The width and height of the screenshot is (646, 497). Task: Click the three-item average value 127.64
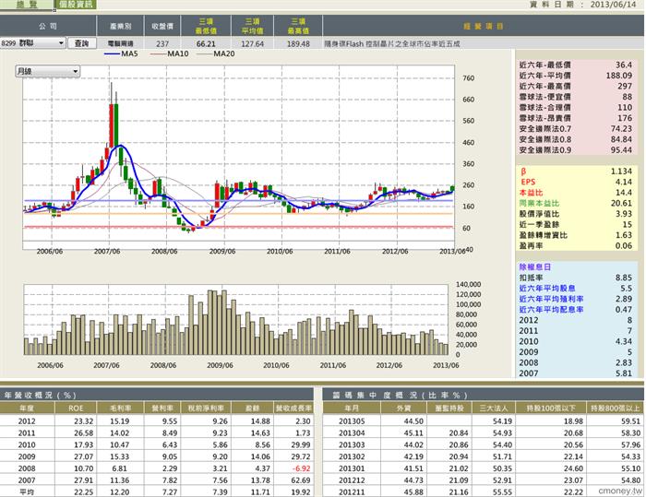pyautogui.click(x=252, y=43)
